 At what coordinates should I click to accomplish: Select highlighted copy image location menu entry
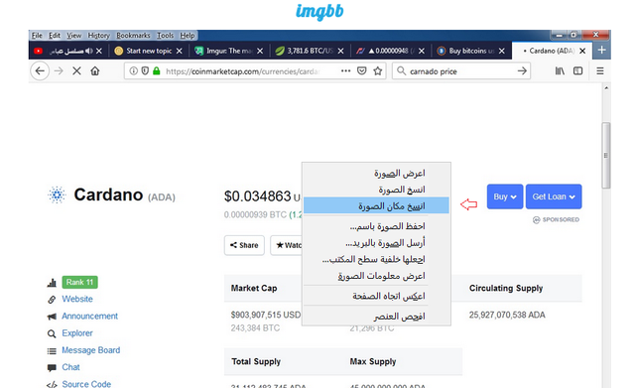click(376, 205)
